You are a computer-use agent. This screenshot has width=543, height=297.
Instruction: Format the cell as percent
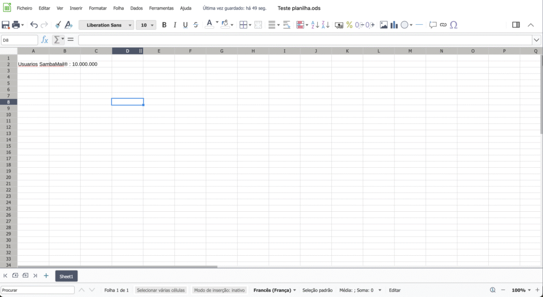pos(349,25)
